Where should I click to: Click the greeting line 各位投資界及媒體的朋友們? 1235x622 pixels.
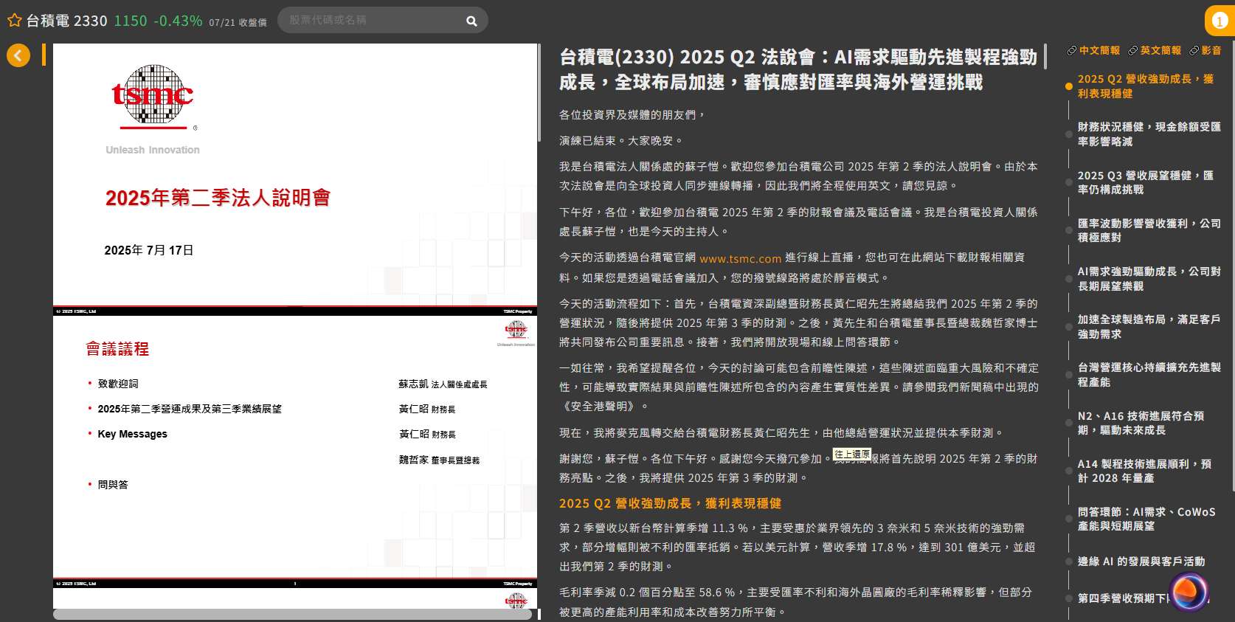coord(633,115)
